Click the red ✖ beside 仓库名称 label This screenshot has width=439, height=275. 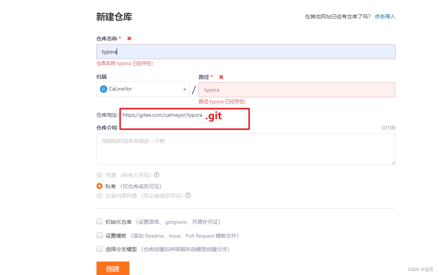coord(129,38)
